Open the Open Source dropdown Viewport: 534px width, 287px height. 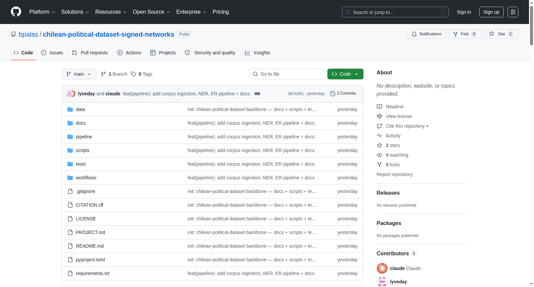tap(152, 12)
